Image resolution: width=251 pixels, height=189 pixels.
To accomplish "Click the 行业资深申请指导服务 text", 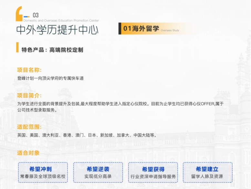I will tap(153, 176).
